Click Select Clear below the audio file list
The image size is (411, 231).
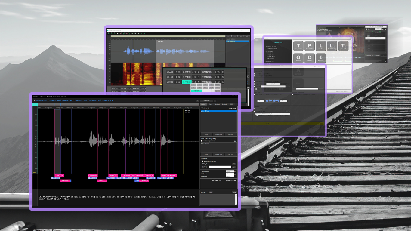click(x=219, y=134)
